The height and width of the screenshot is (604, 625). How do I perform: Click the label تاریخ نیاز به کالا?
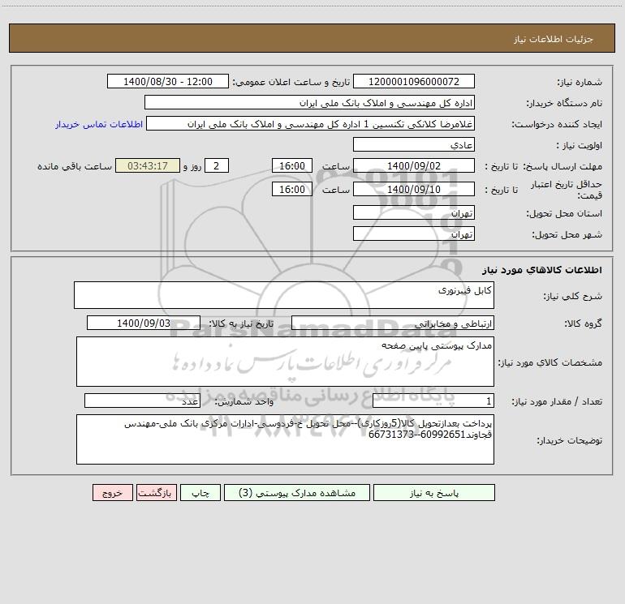[x=241, y=323]
